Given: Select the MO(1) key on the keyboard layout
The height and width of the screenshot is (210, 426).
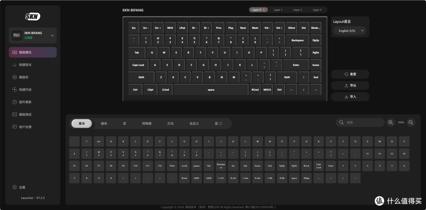Looking at the screenshot, I should pos(267,89).
